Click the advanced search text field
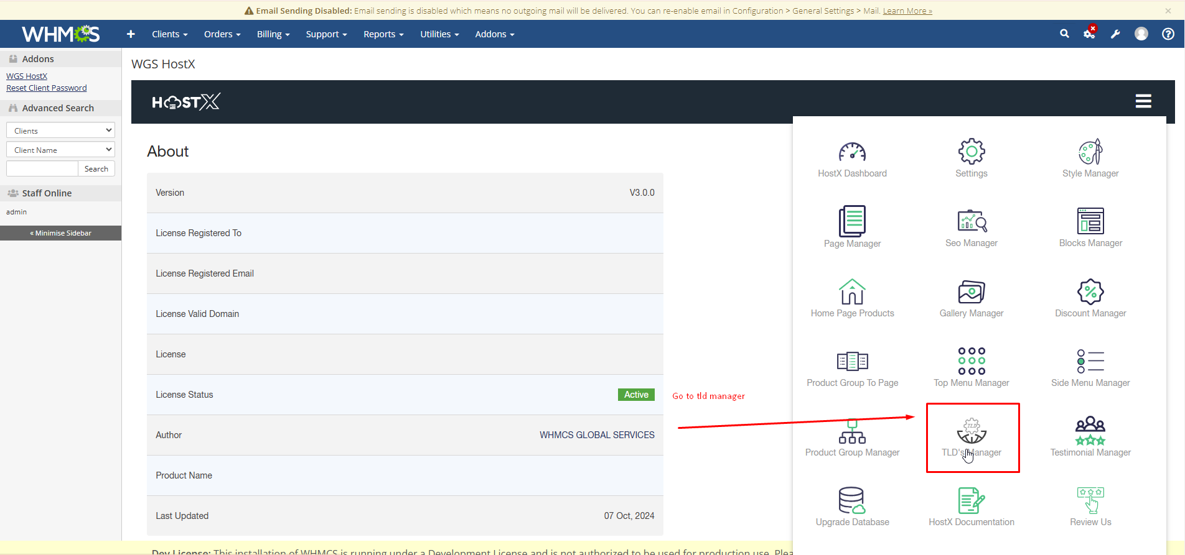The height and width of the screenshot is (555, 1185). click(42, 169)
